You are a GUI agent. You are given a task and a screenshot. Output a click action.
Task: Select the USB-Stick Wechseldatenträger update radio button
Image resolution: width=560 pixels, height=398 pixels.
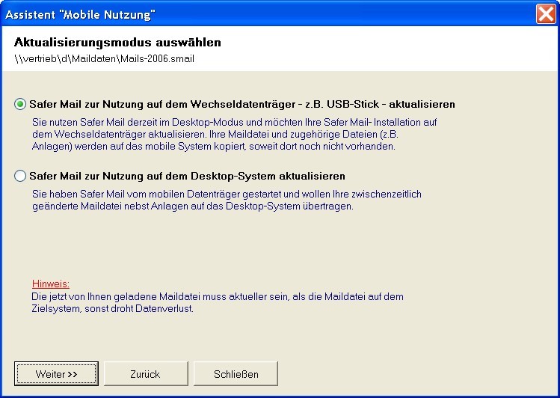[20, 104]
